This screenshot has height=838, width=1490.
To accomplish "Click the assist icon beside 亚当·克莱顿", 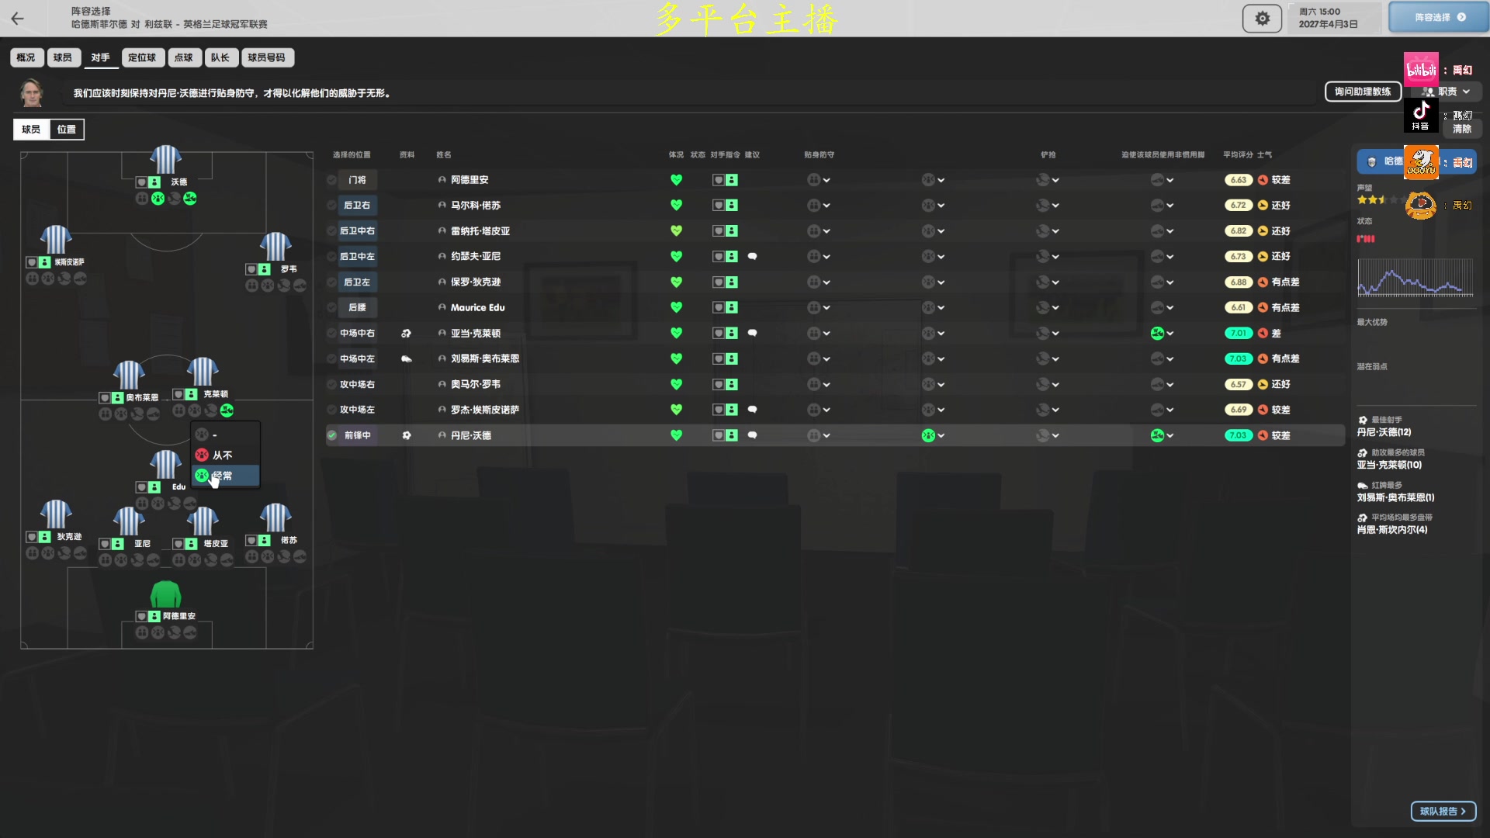I will tap(406, 334).
